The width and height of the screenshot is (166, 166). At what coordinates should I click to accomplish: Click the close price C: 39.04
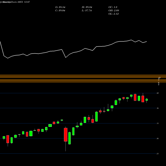60,11
